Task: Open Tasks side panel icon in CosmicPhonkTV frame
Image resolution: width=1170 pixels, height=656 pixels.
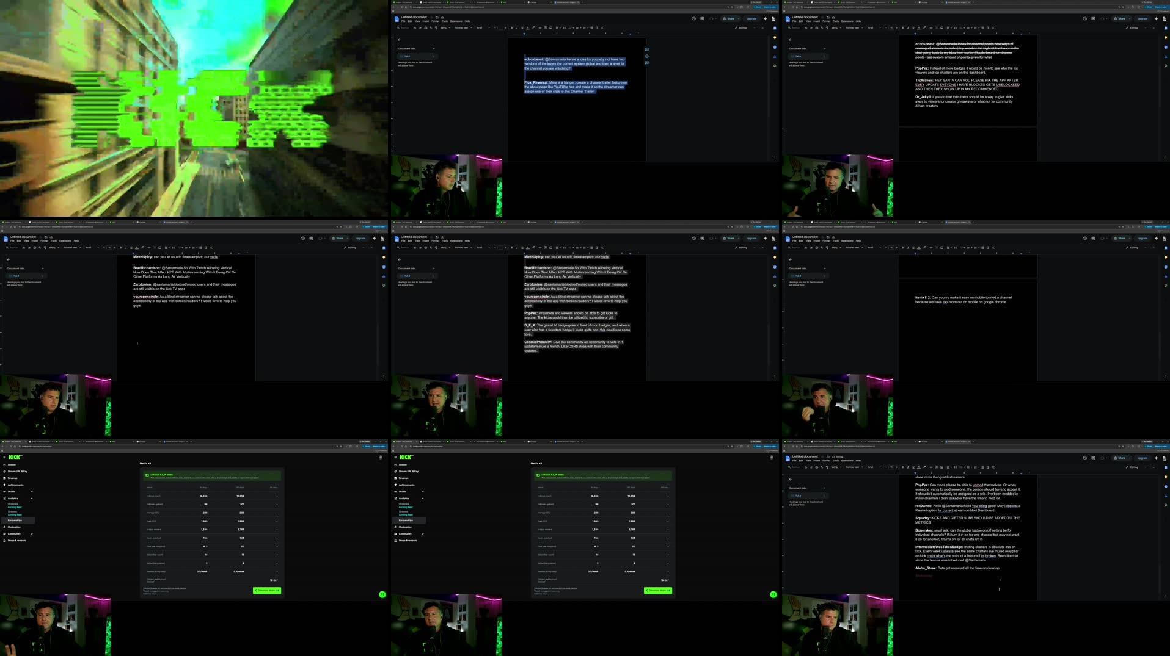Action: (x=775, y=267)
